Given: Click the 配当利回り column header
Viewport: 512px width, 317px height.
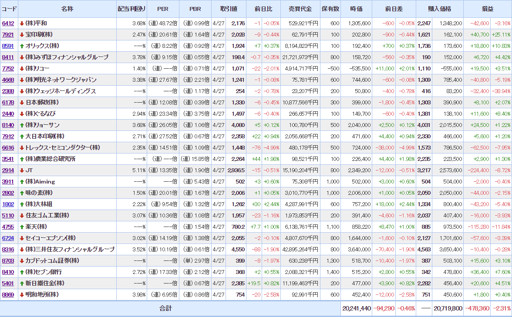Looking at the screenshot, I should 131,9.
